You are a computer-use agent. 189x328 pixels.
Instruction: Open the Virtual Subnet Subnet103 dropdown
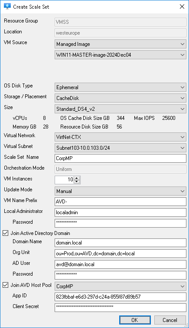coord(120,148)
